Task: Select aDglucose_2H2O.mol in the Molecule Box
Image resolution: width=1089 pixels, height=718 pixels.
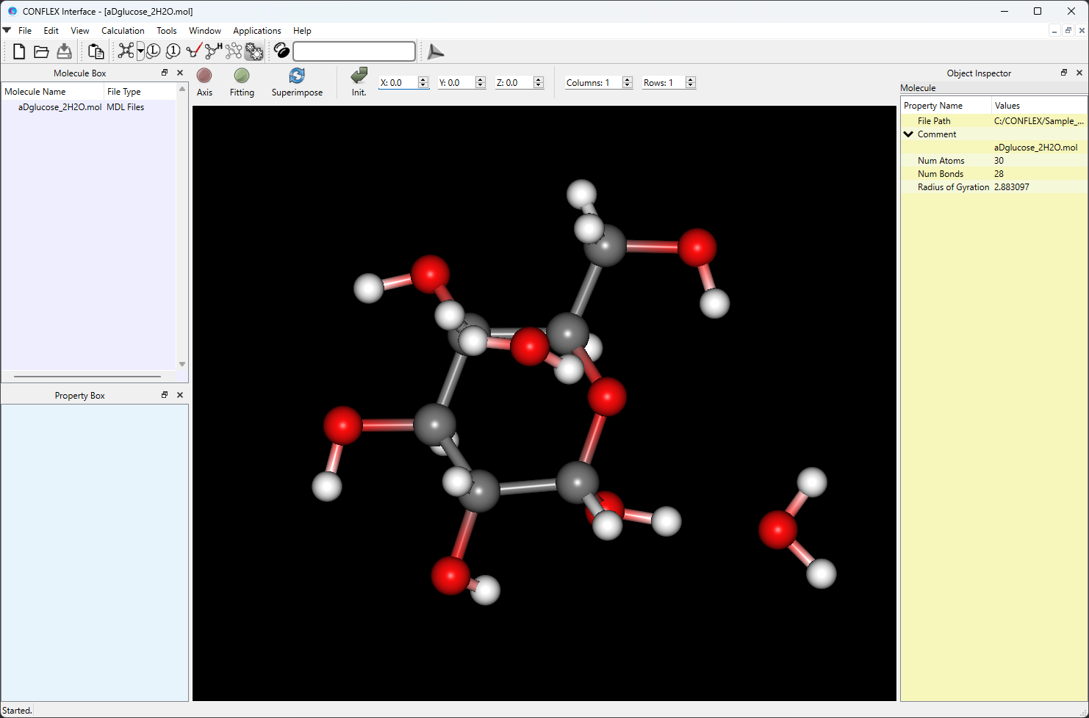Action: pos(59,106)
